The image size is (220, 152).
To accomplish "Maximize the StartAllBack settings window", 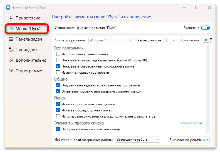I will click(x=197, y=8).
